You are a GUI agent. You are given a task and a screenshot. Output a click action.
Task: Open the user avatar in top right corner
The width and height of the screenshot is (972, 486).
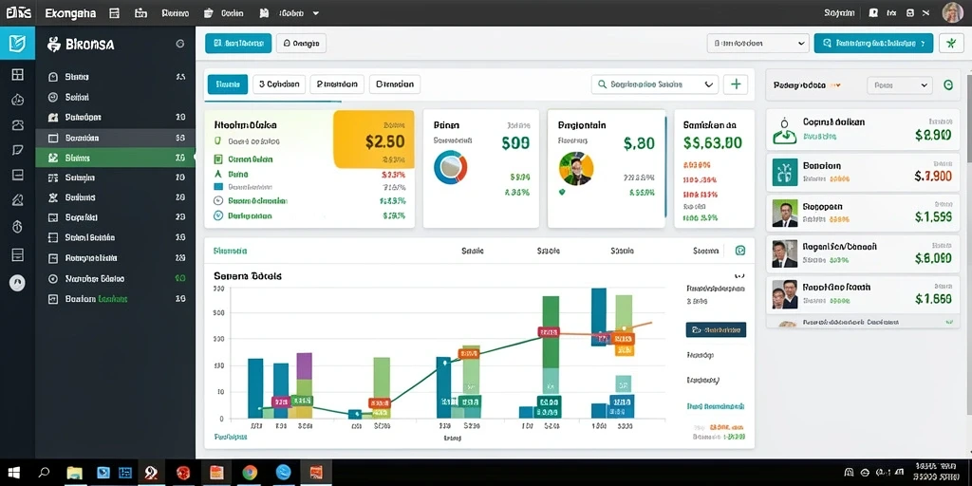(952, 12)
